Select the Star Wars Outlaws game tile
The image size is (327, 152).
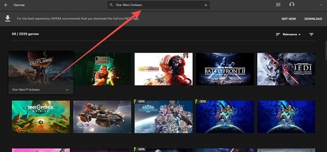tap(41, 73)
